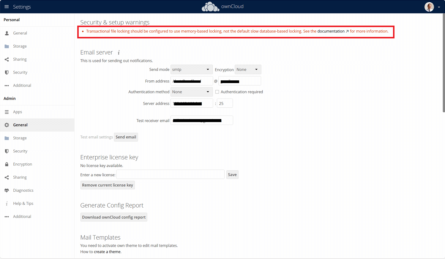Click Download ownCloud config report

pos(114,217)
